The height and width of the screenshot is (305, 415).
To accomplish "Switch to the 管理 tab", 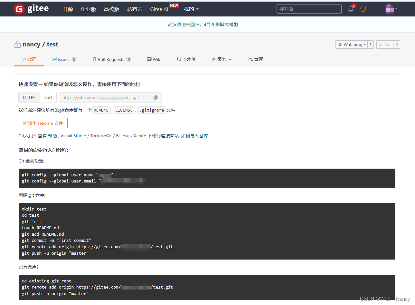I will click(x=256, y=59).
